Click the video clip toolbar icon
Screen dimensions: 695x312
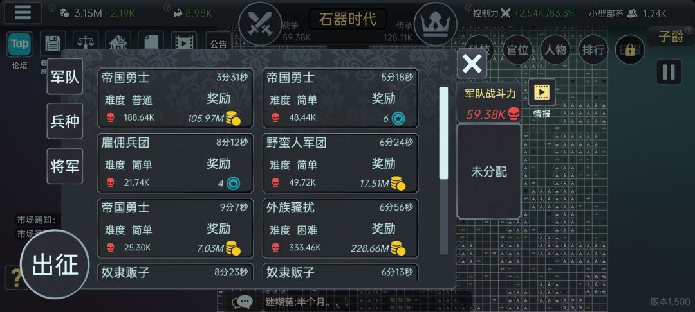[x=183, y=43]
